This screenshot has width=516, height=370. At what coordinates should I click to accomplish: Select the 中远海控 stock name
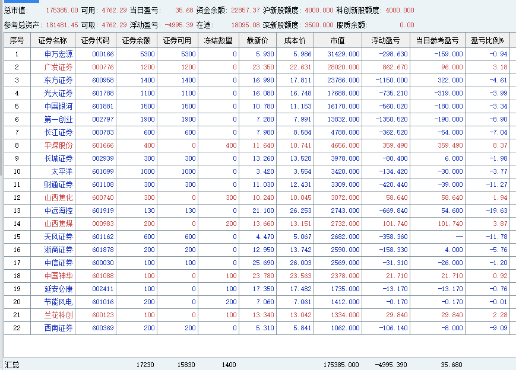tap(59, 210)
